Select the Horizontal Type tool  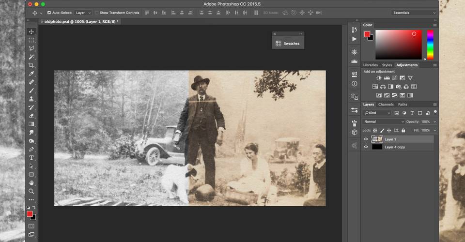[31, 158]
